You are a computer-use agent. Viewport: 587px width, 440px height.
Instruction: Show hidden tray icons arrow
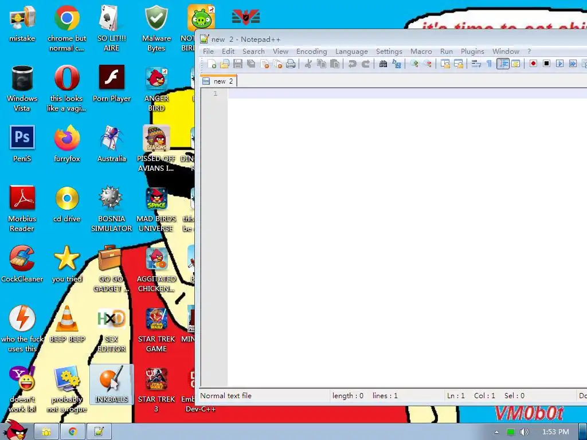(x=496, y=432)
